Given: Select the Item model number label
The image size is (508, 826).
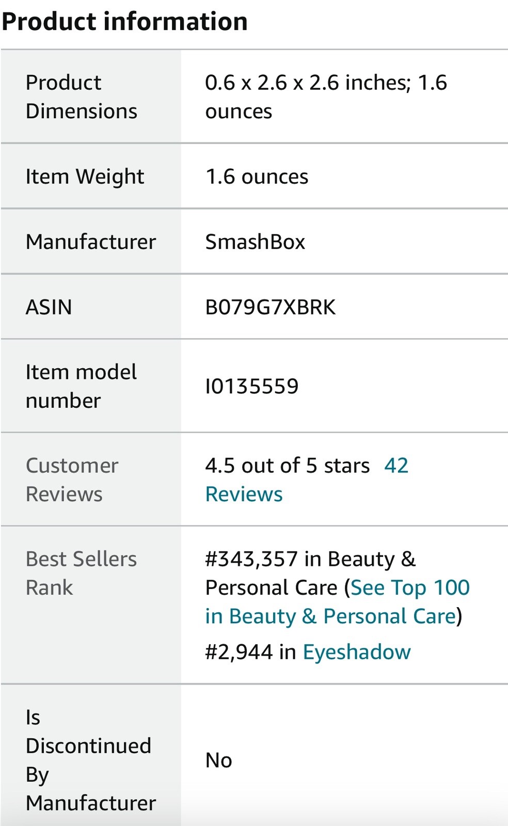Looking at the screenshot, I should pyautogui.click(x=81, y=386).
